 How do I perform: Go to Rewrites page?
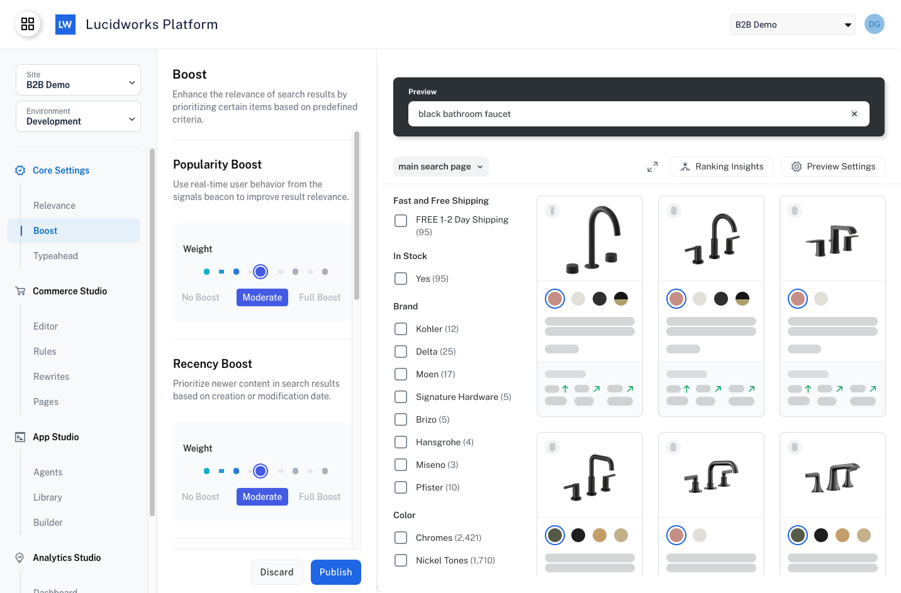[x=51, y=377]
